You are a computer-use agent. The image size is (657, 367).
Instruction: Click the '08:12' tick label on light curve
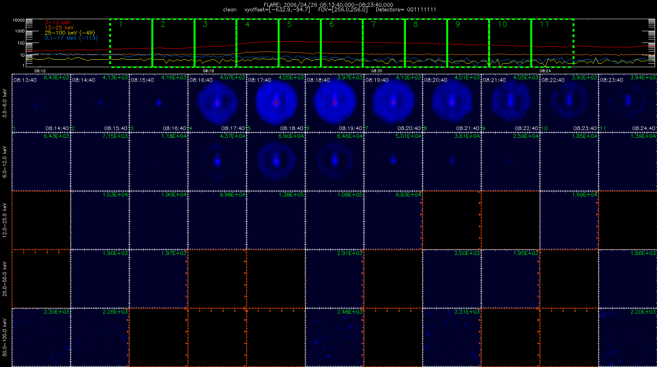click(x=40, y=71)
